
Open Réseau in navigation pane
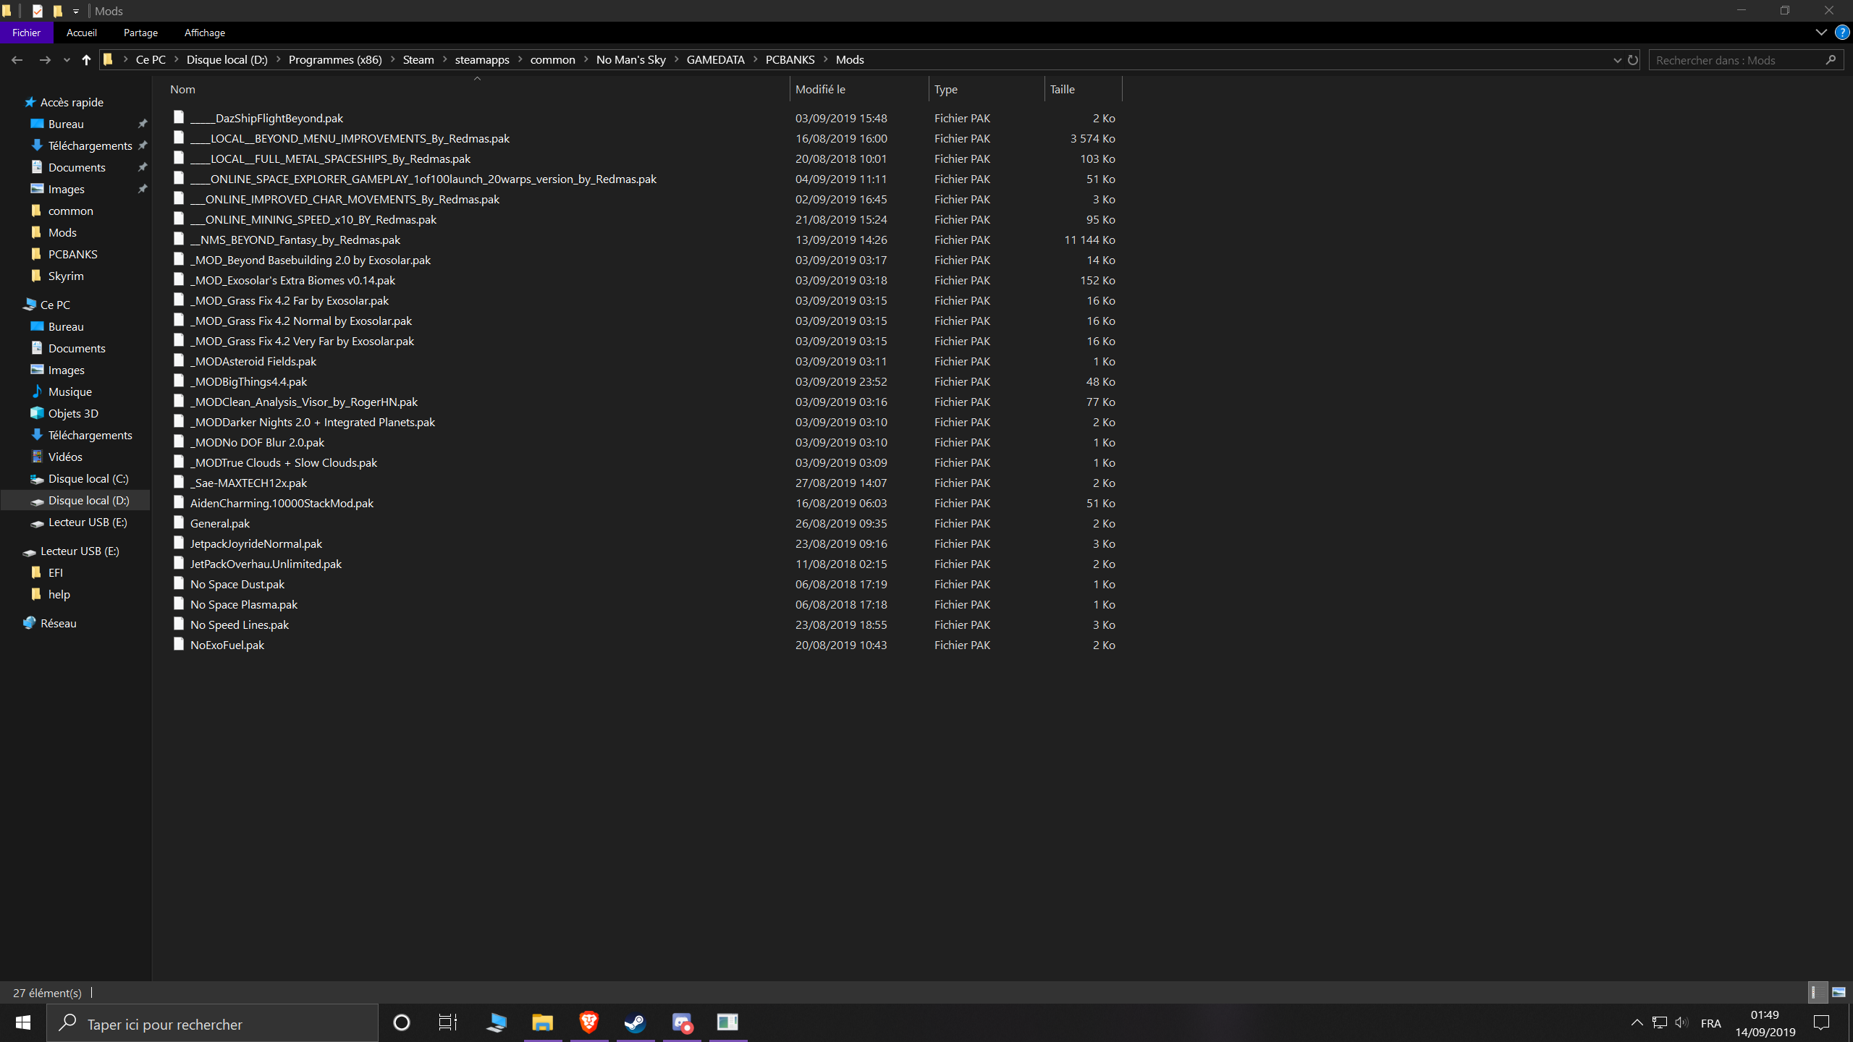pos(58,623)
